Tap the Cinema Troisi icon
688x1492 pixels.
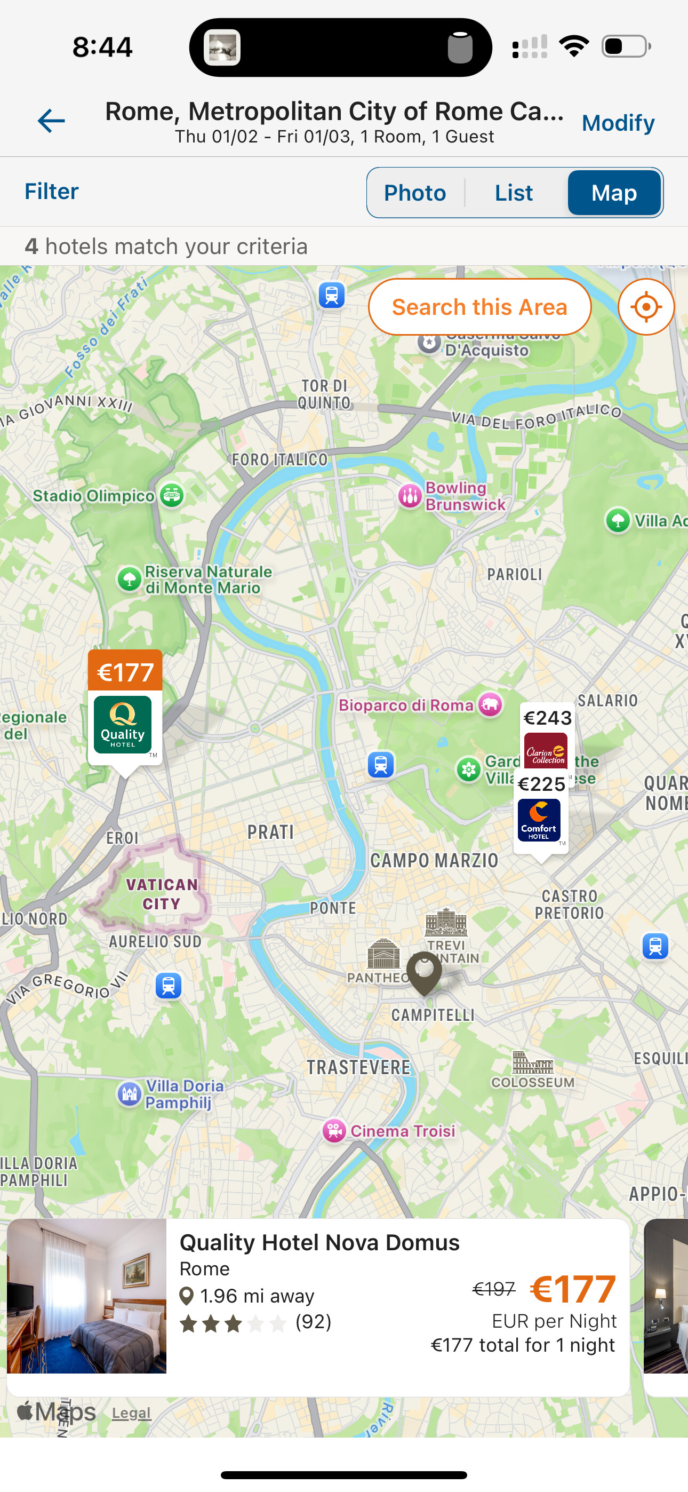[334, 1131]
